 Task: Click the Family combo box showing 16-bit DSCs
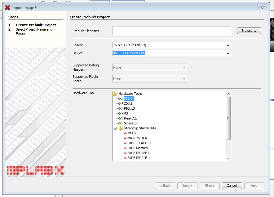172,45
